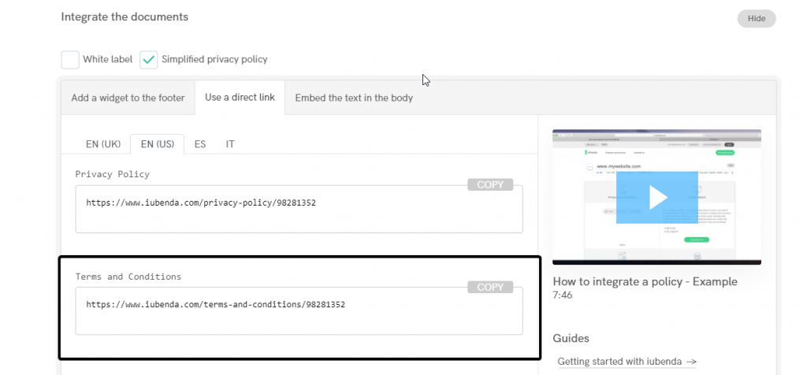Copy the Terms and Conditions link
This screenshot has height=375, width=807.
click(490, 287)
